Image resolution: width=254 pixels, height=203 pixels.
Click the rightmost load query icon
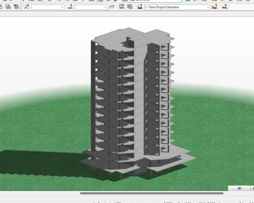pos(224,7)
